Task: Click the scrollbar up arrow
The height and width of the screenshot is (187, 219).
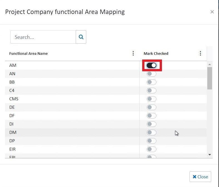Action: [x=210, y=65]
